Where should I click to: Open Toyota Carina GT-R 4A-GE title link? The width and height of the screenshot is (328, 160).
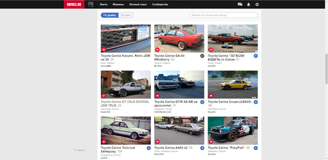click(x=176, y=103)
